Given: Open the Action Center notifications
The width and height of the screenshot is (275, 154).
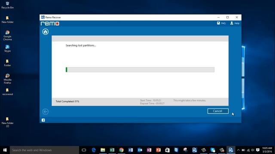Looking at the screenshot, I should [x=258, y=150].
